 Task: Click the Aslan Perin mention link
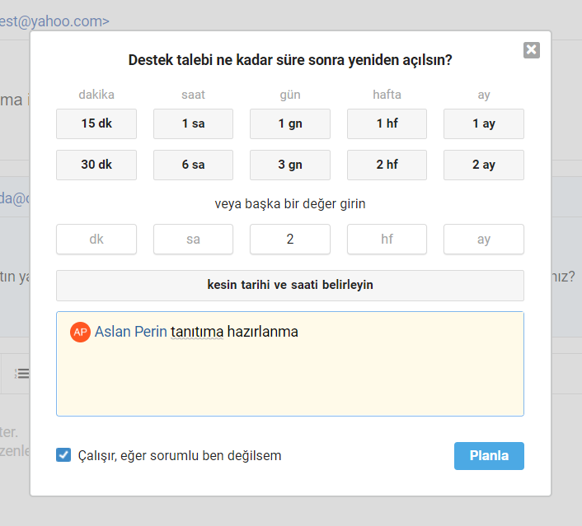click(131, 332)
